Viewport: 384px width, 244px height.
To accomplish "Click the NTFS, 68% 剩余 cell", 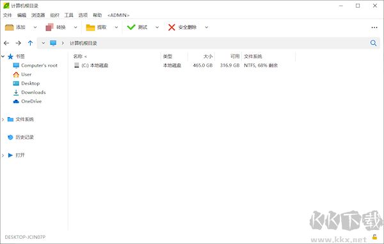I will click(x=261, y=65).
